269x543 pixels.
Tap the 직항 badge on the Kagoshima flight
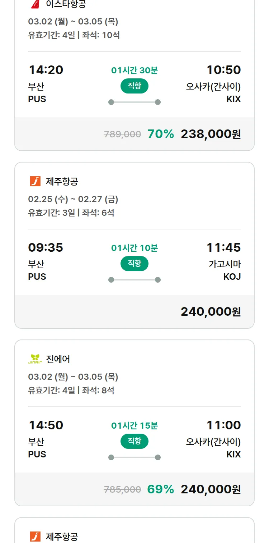click(134, 264)
